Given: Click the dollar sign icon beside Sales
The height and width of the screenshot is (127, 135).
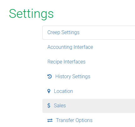Looking at the screenshot, I should point(49,105).
